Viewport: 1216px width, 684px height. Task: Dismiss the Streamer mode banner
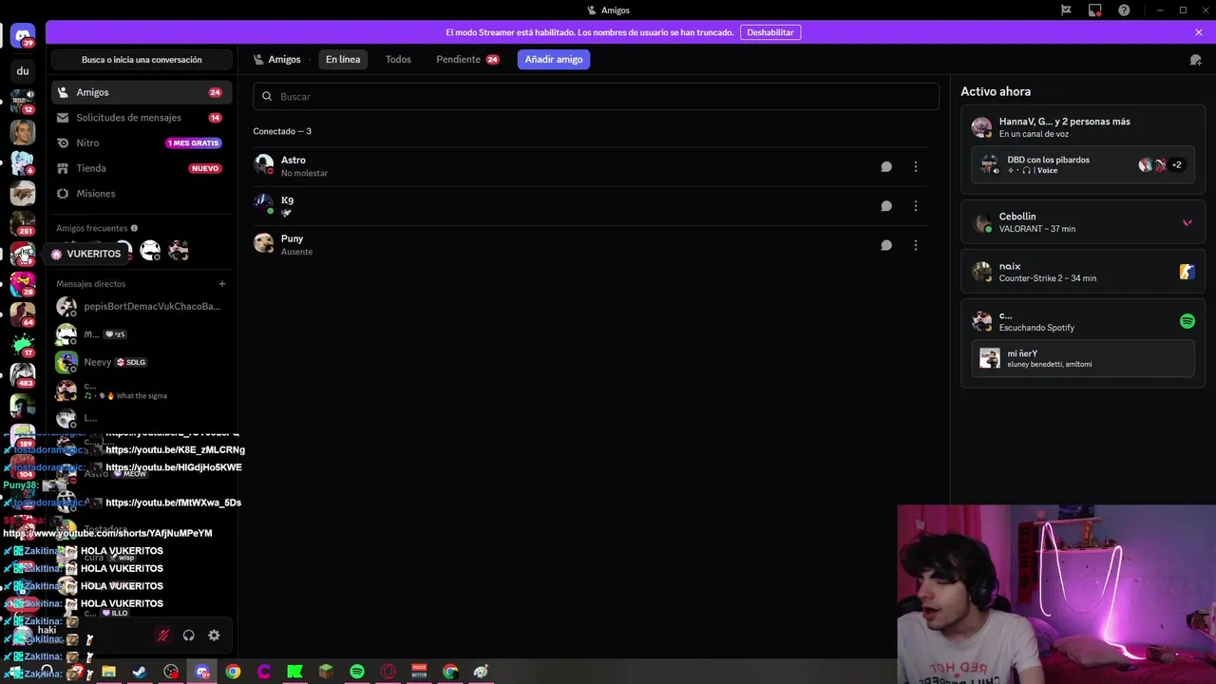[x=1199, y=32]
